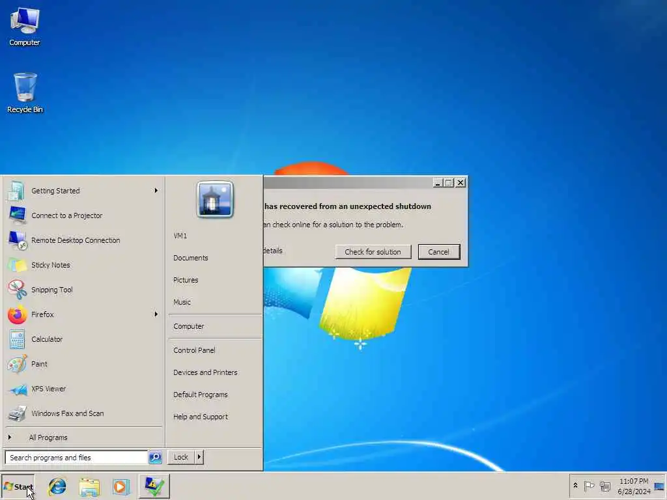The height and width of the screenshot is (500, 667).
Task: Open Default Programs
Action: (201, 395)
